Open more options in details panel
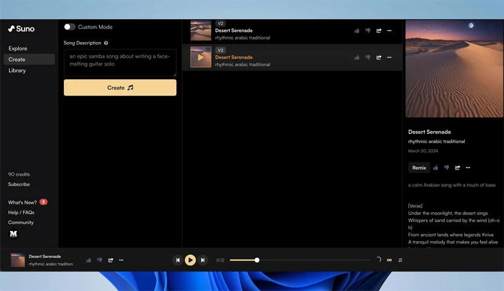The image size is (504, 291). pyautogui.click(x=468, y=168)
